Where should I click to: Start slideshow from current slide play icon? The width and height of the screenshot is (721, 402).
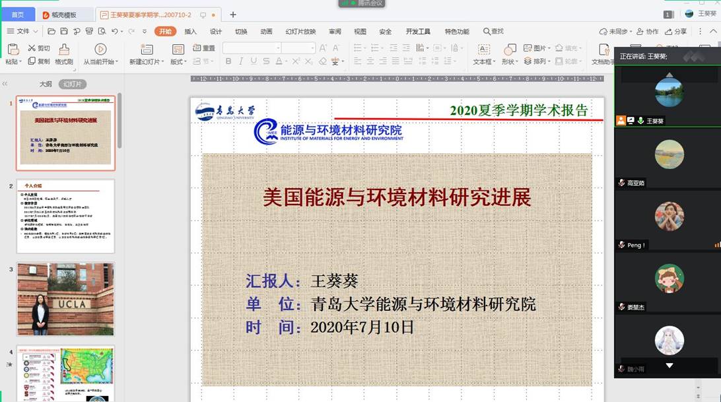click(x=100, y=50)
